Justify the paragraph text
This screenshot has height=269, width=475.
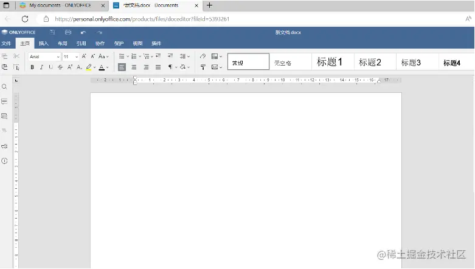(x=158, y=67)
